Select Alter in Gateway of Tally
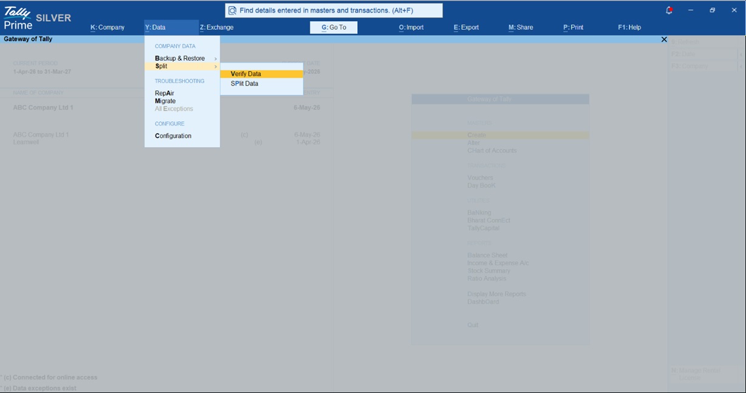 (474, 143)
